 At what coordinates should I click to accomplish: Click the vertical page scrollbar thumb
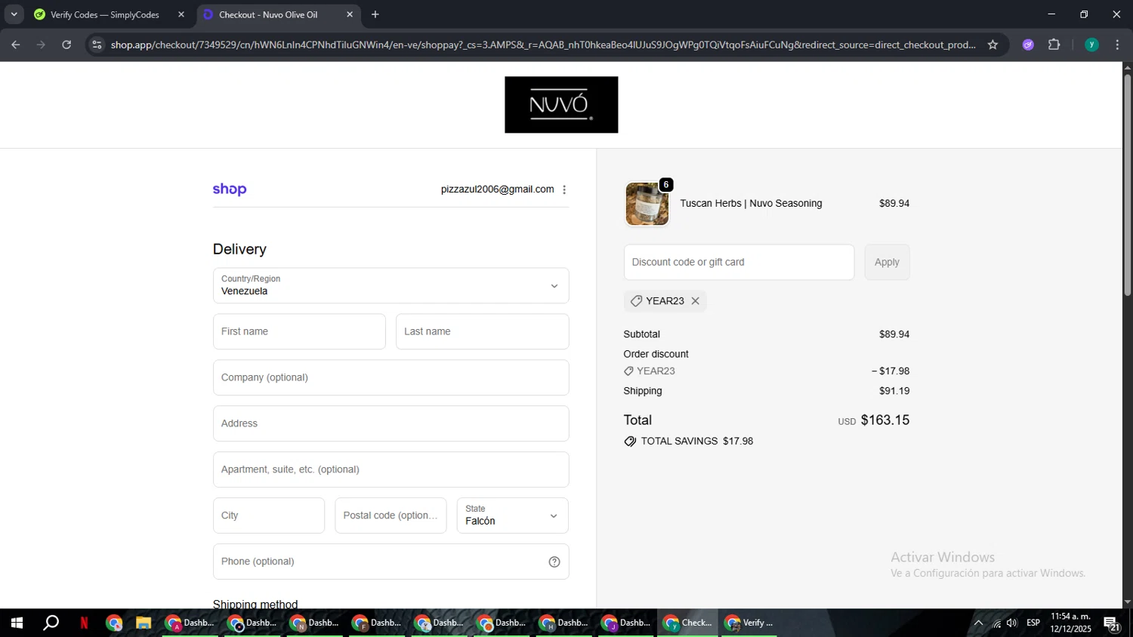click(x=1127, y=185)
